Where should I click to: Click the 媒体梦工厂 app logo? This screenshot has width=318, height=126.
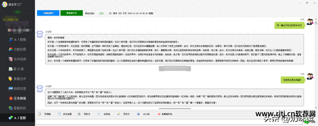[x=4, y=5]
